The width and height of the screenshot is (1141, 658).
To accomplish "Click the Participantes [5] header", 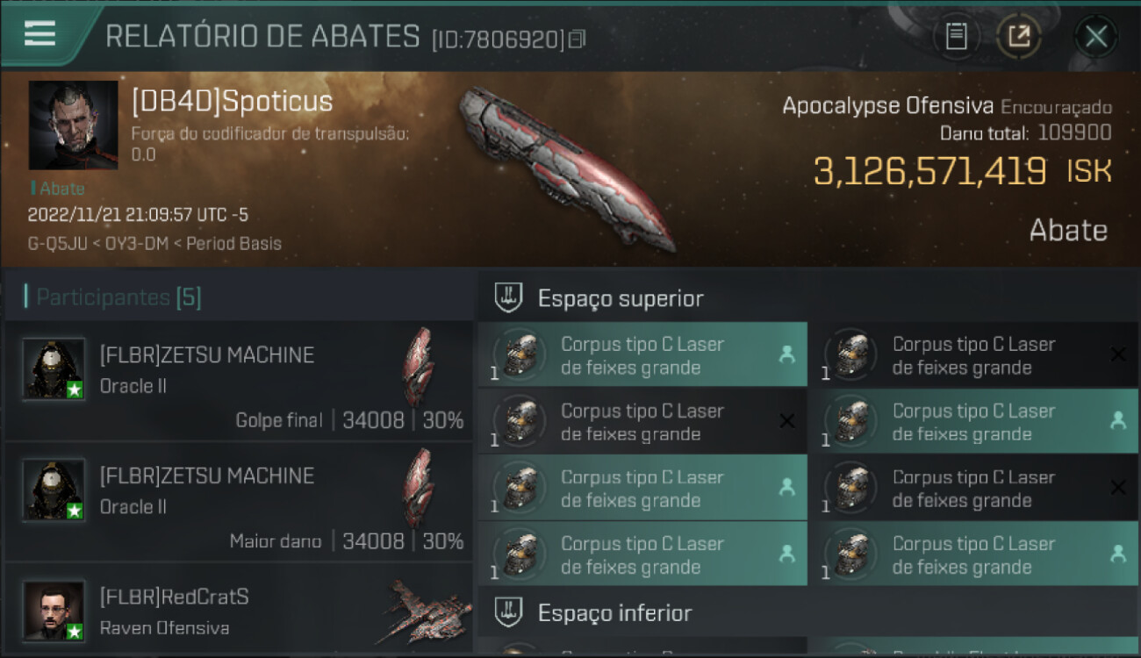I will tap(118, 297).
